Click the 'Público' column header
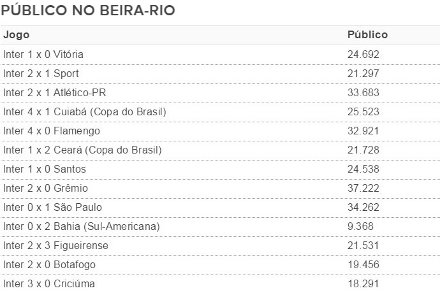This screenshot has height=293, width=440. coord(367,34)
